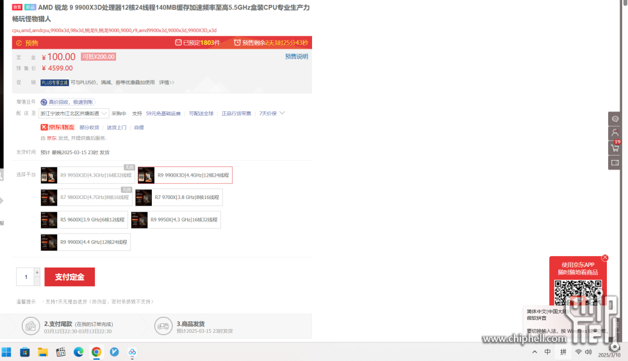Select R9 9900X3D 4.4GHz 12核24线程 option

185,175
